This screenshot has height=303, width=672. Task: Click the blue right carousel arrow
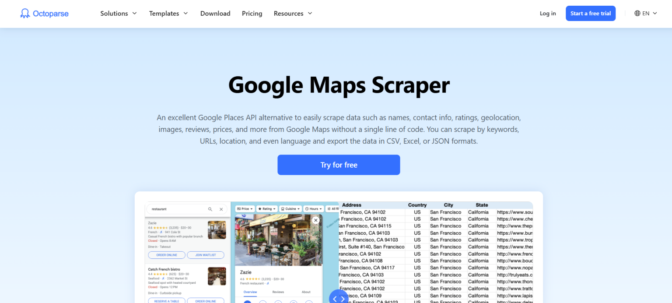click(x=343, y=299)
